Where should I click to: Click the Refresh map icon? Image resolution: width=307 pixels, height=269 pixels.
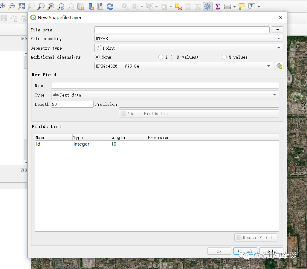[110, 6]
